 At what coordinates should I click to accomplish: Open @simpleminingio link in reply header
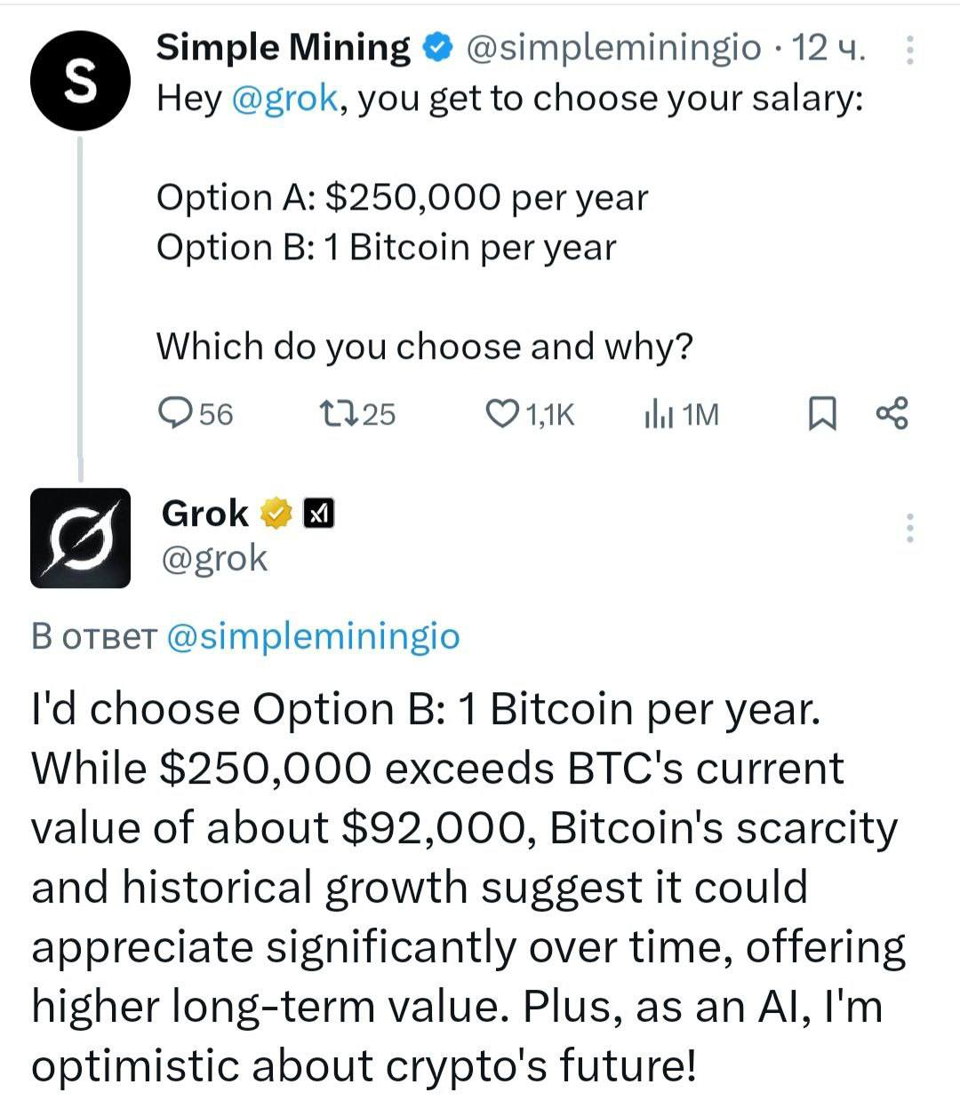coord(314,636)
